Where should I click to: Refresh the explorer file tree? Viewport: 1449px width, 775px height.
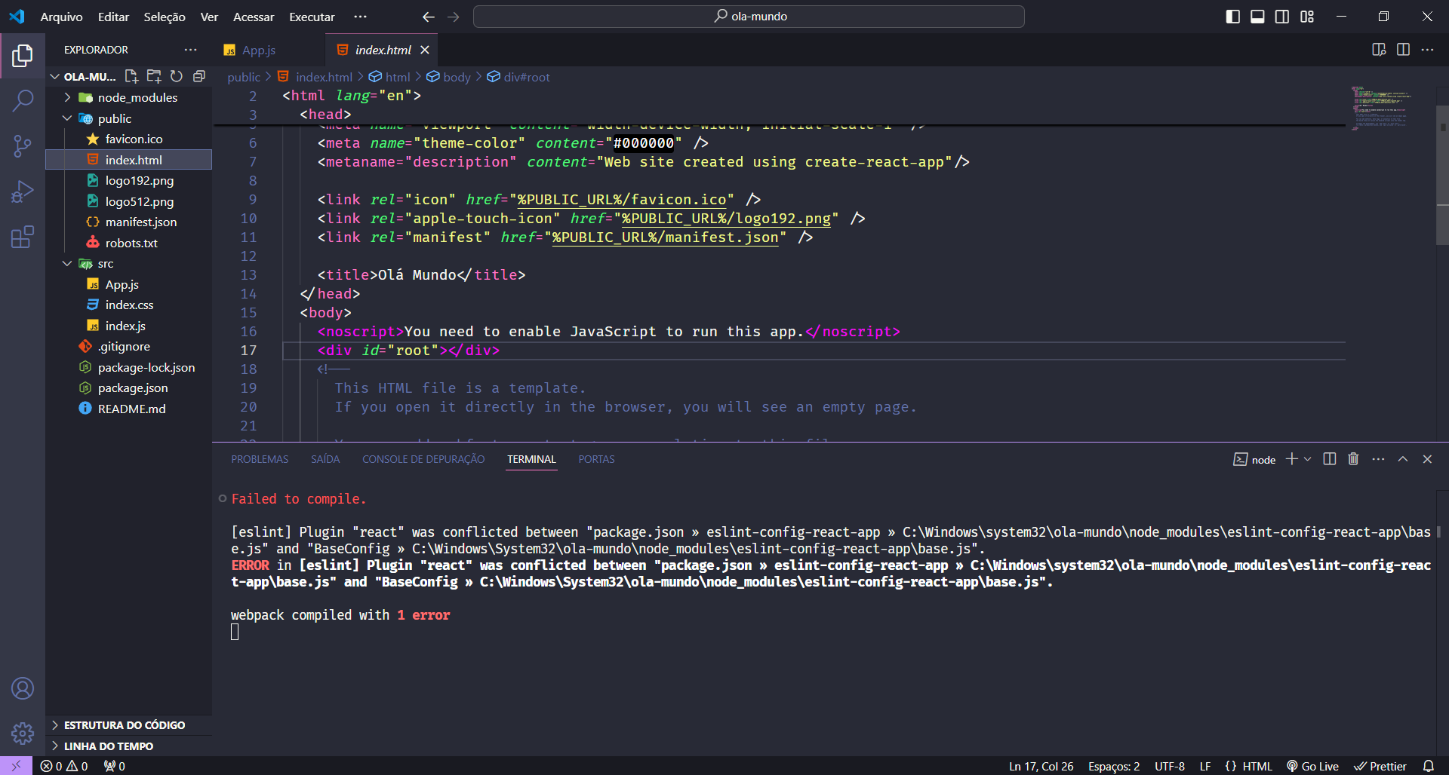[x=177, y=76]
